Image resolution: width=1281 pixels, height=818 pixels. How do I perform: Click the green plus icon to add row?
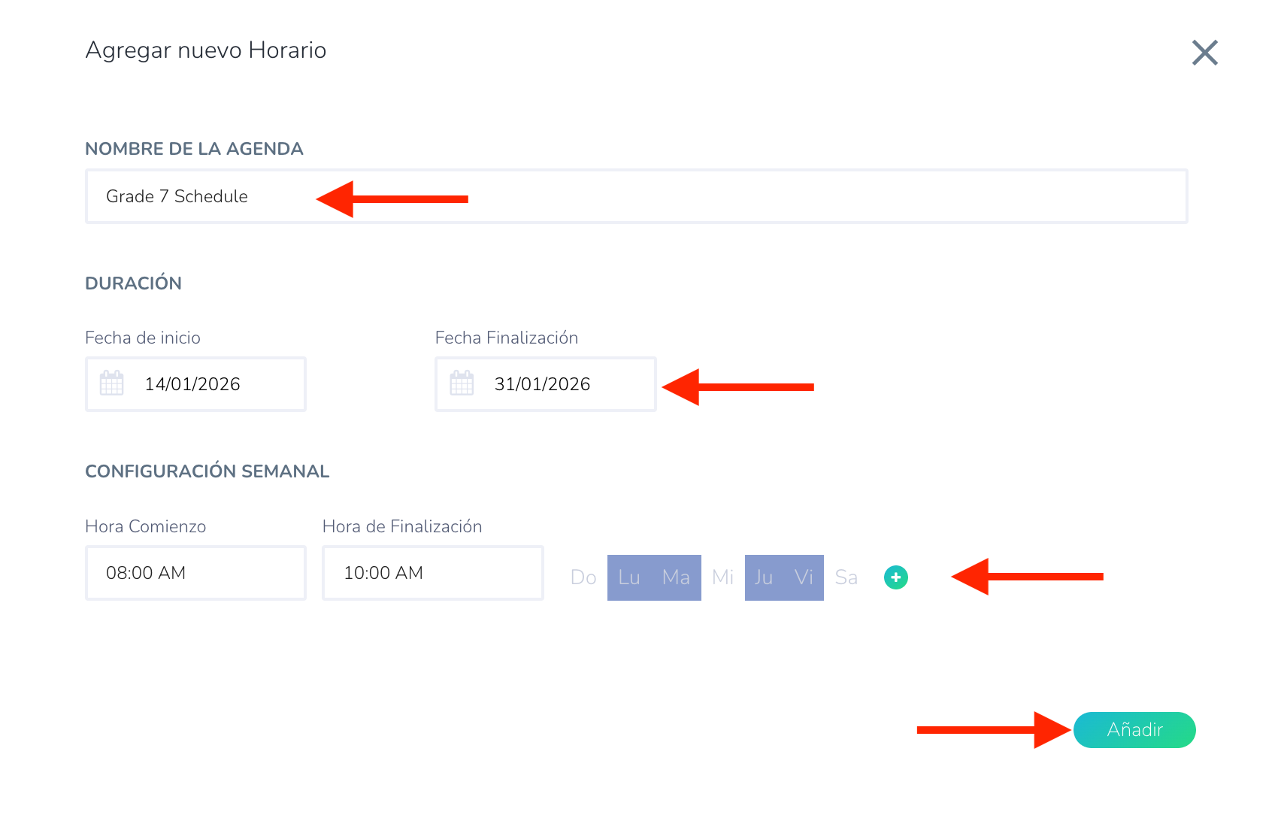(895, 577)
